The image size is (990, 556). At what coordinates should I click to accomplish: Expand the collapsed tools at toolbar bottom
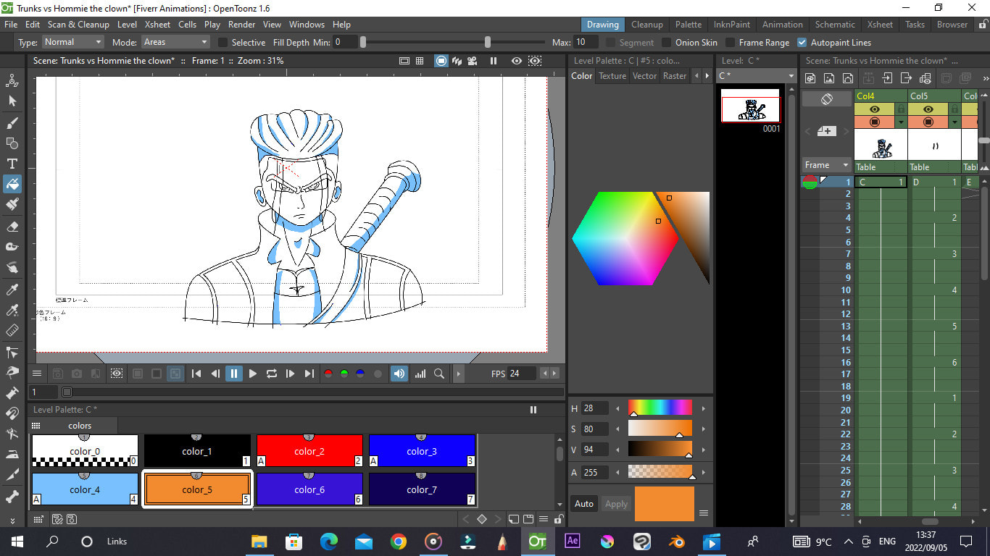[12, 520]
